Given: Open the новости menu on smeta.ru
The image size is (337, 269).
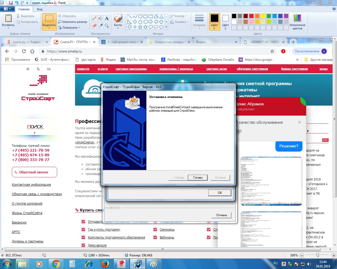Looking at the screenshot, I should click(83, 69).
